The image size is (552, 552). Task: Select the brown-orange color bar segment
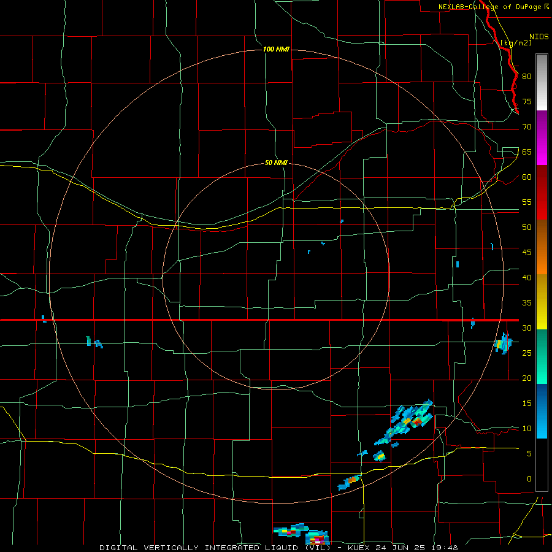coord(542,247)
